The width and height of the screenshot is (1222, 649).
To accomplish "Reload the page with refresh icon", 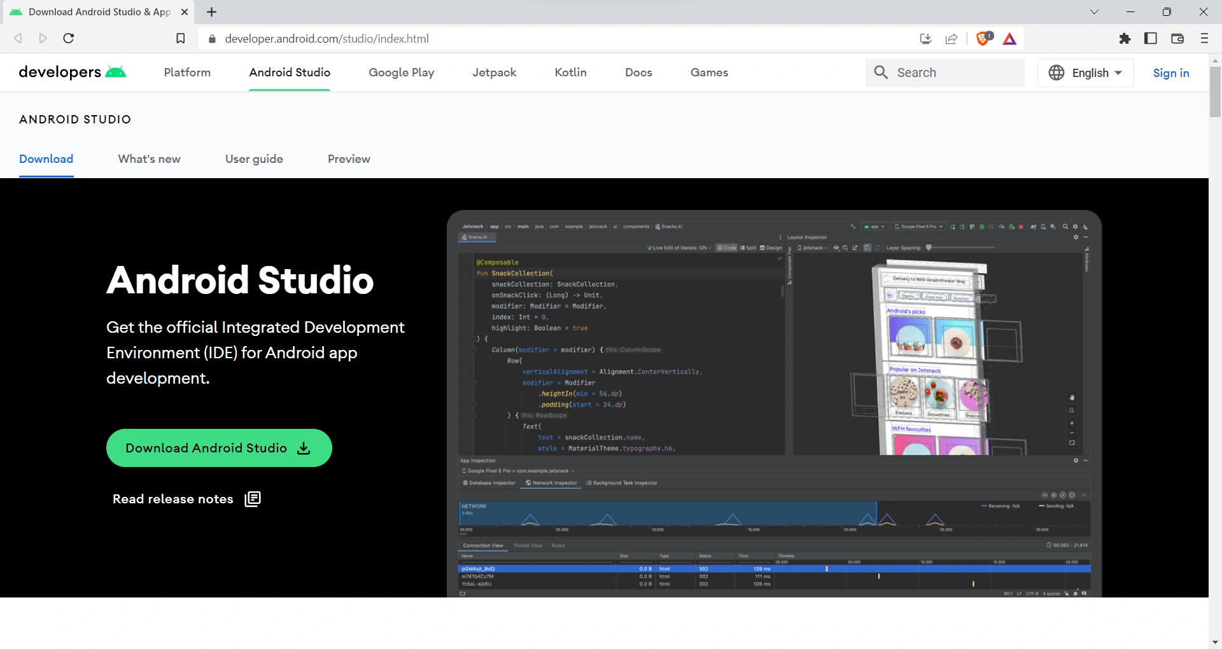I will click(x=69, y=39).
